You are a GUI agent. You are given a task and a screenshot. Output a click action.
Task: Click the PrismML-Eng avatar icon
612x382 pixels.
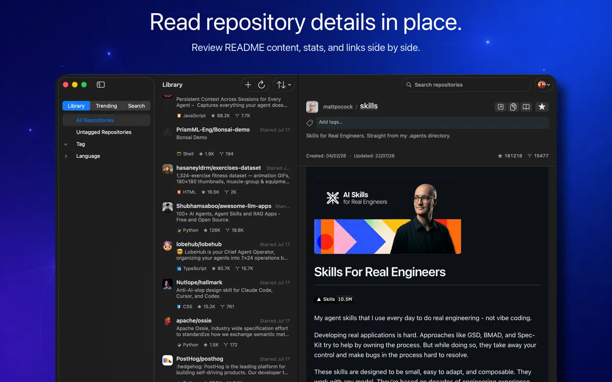(x=167, y=131)
